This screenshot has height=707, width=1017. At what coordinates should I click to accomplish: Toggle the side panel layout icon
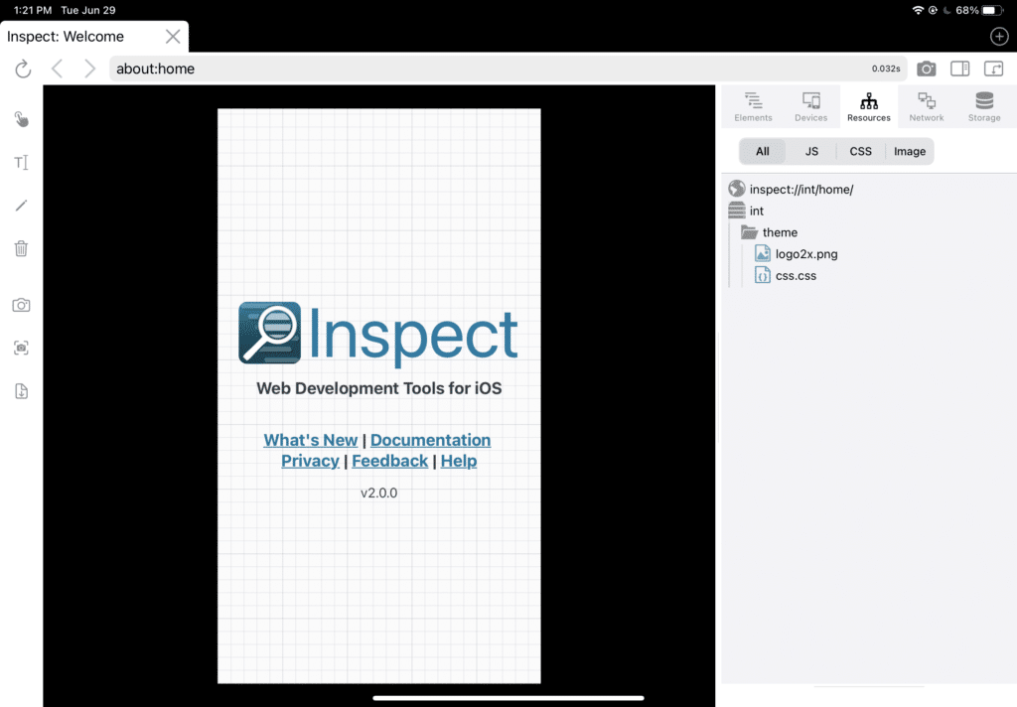(x=959, y=69)
